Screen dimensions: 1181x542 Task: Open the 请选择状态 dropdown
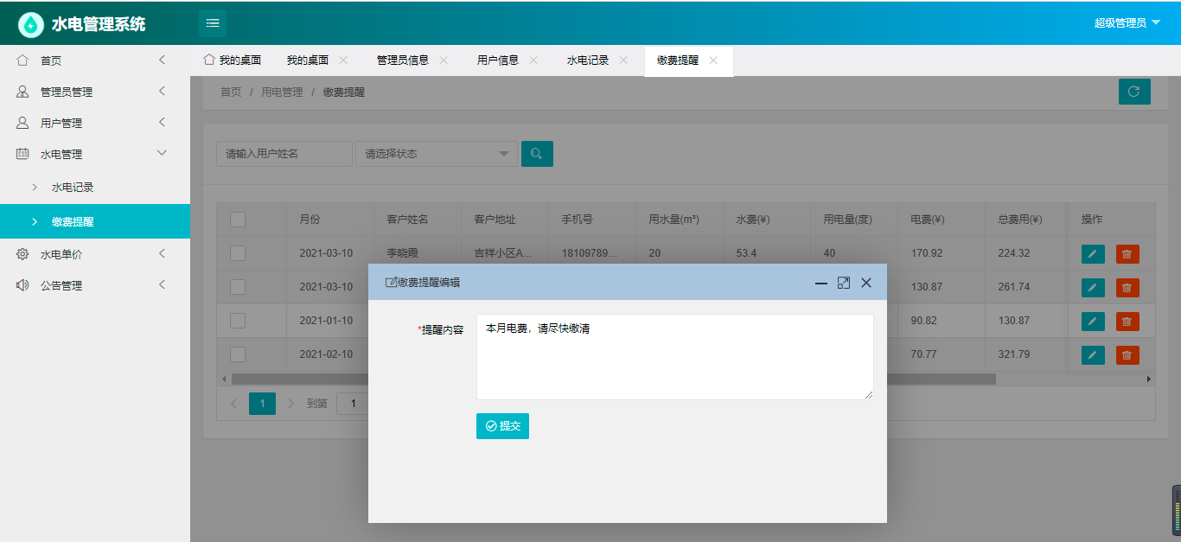coord(436,154)
